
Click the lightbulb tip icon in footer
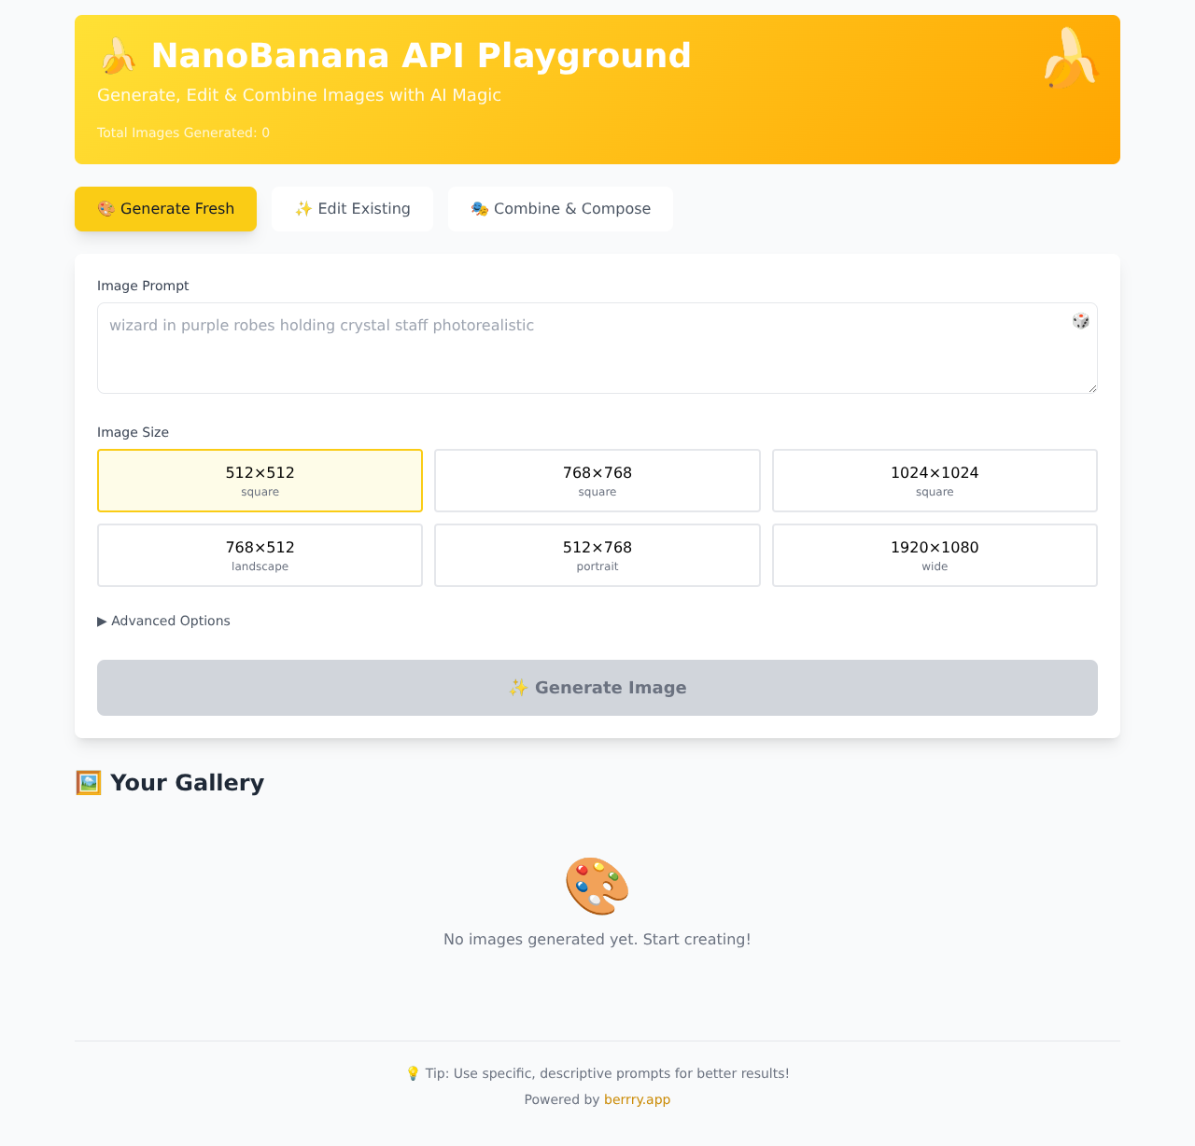pyautogui.click(x=413, y=1074)
